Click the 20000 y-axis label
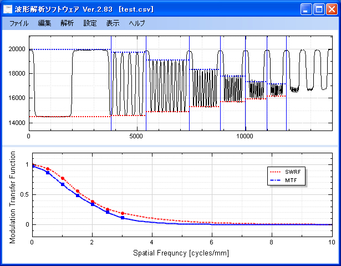The image size is (341, 266). pyautogui.click(x=17, y=49)
